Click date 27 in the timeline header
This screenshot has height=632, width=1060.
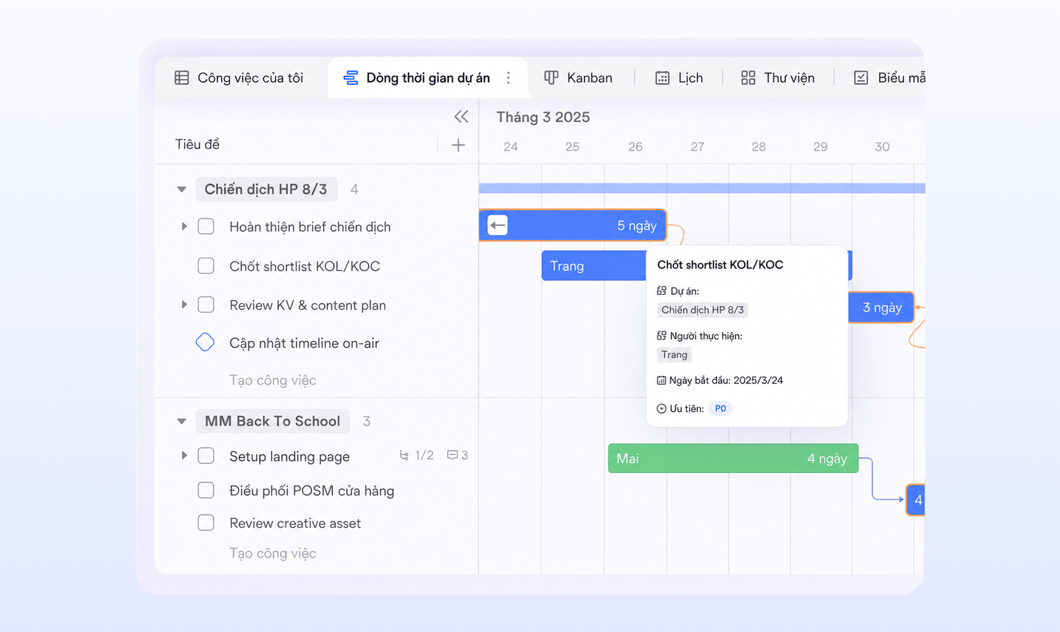point(697,146)
